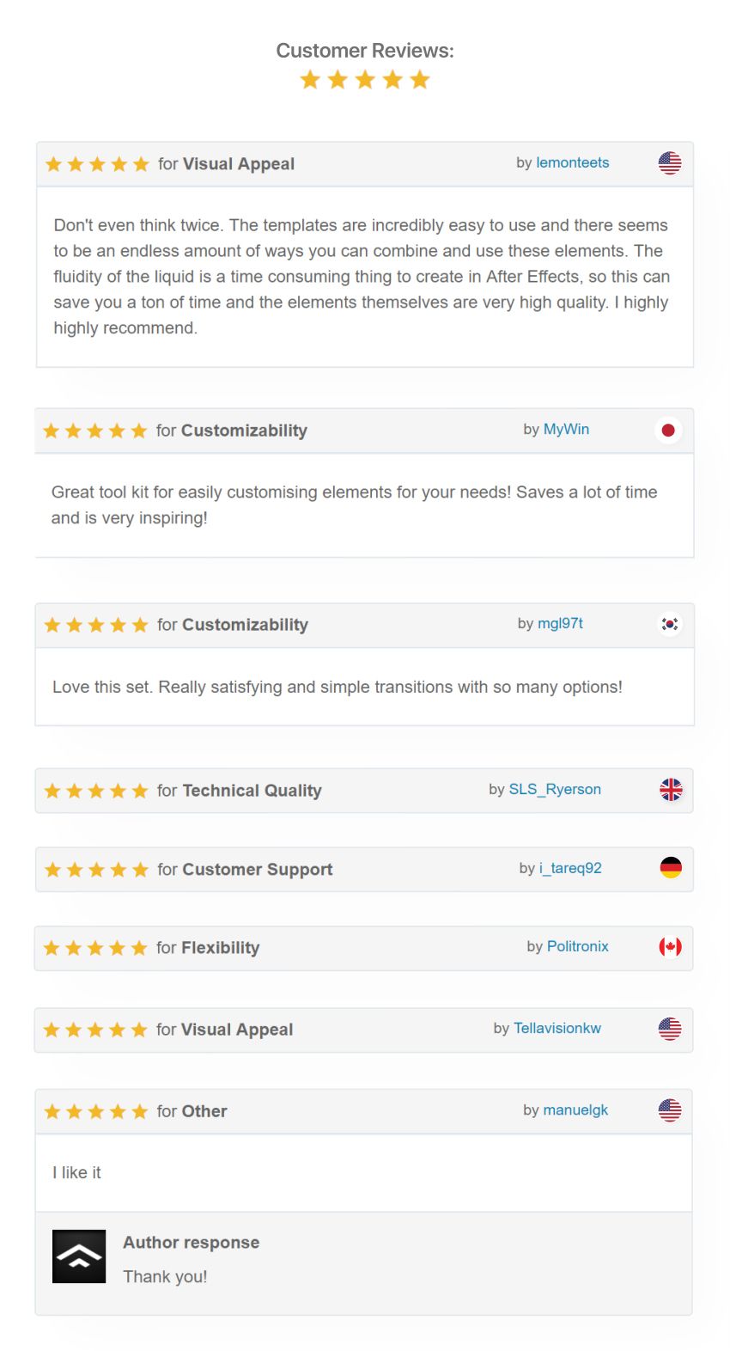Click the US flag next to Tellavisionkw
Viewport: 730px width, 1351px height.
670,1029
